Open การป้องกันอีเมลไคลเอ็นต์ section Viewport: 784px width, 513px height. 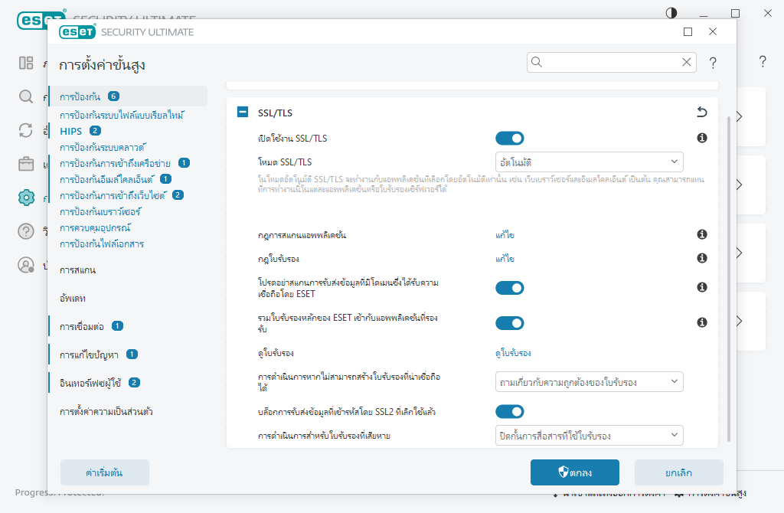(x=107, y=179)
